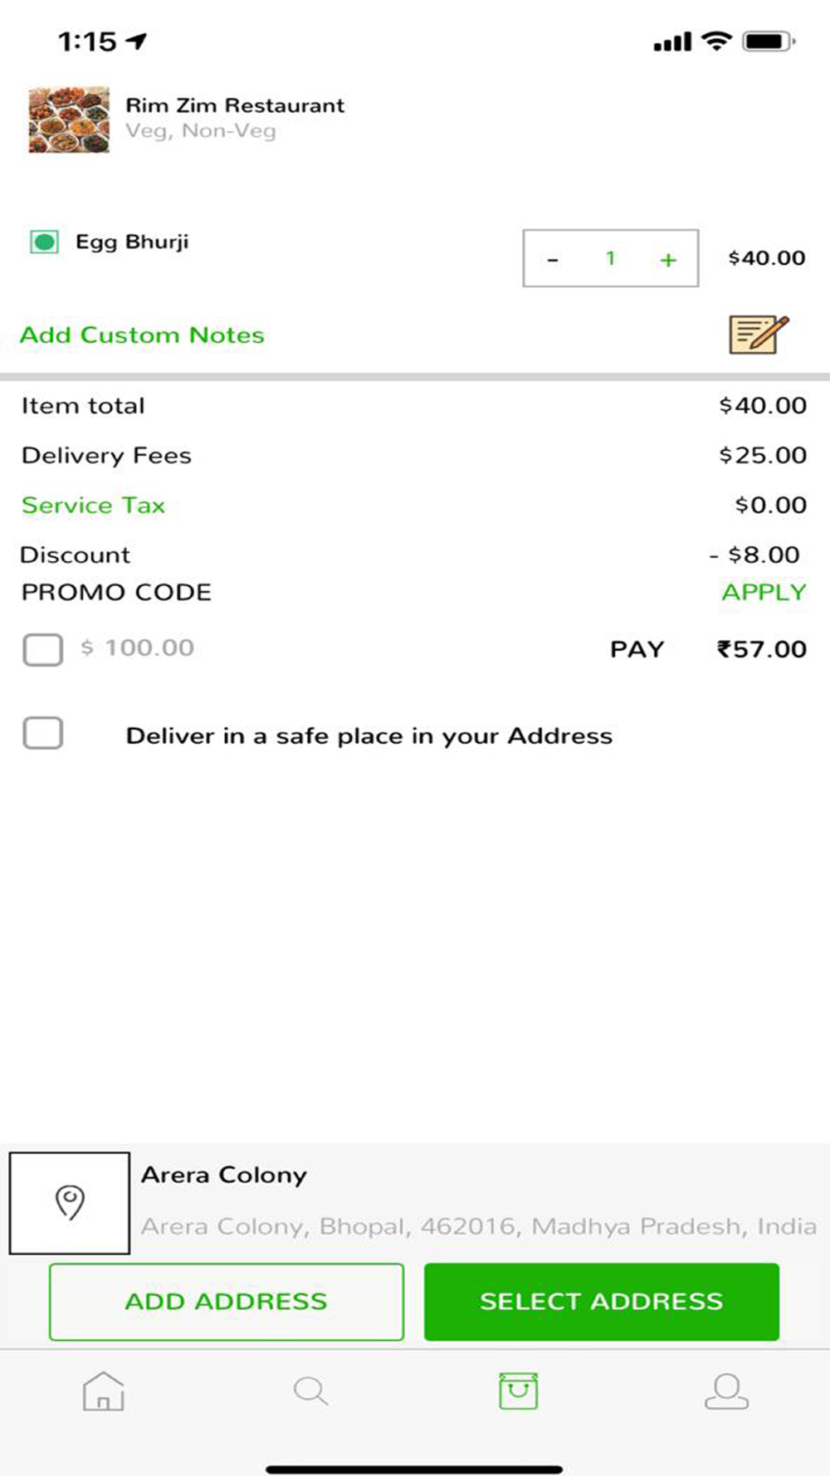Check the $100.00 wallet checkbox
830x1476 pixels.
[43, 649]
